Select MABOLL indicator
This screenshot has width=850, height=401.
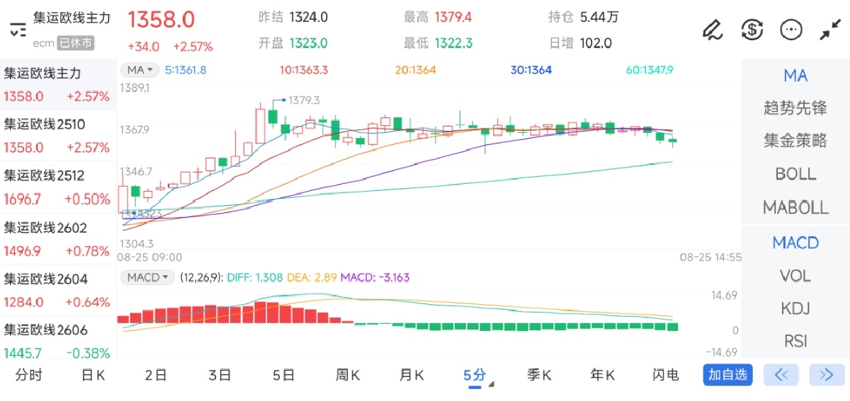coord(795,207)
